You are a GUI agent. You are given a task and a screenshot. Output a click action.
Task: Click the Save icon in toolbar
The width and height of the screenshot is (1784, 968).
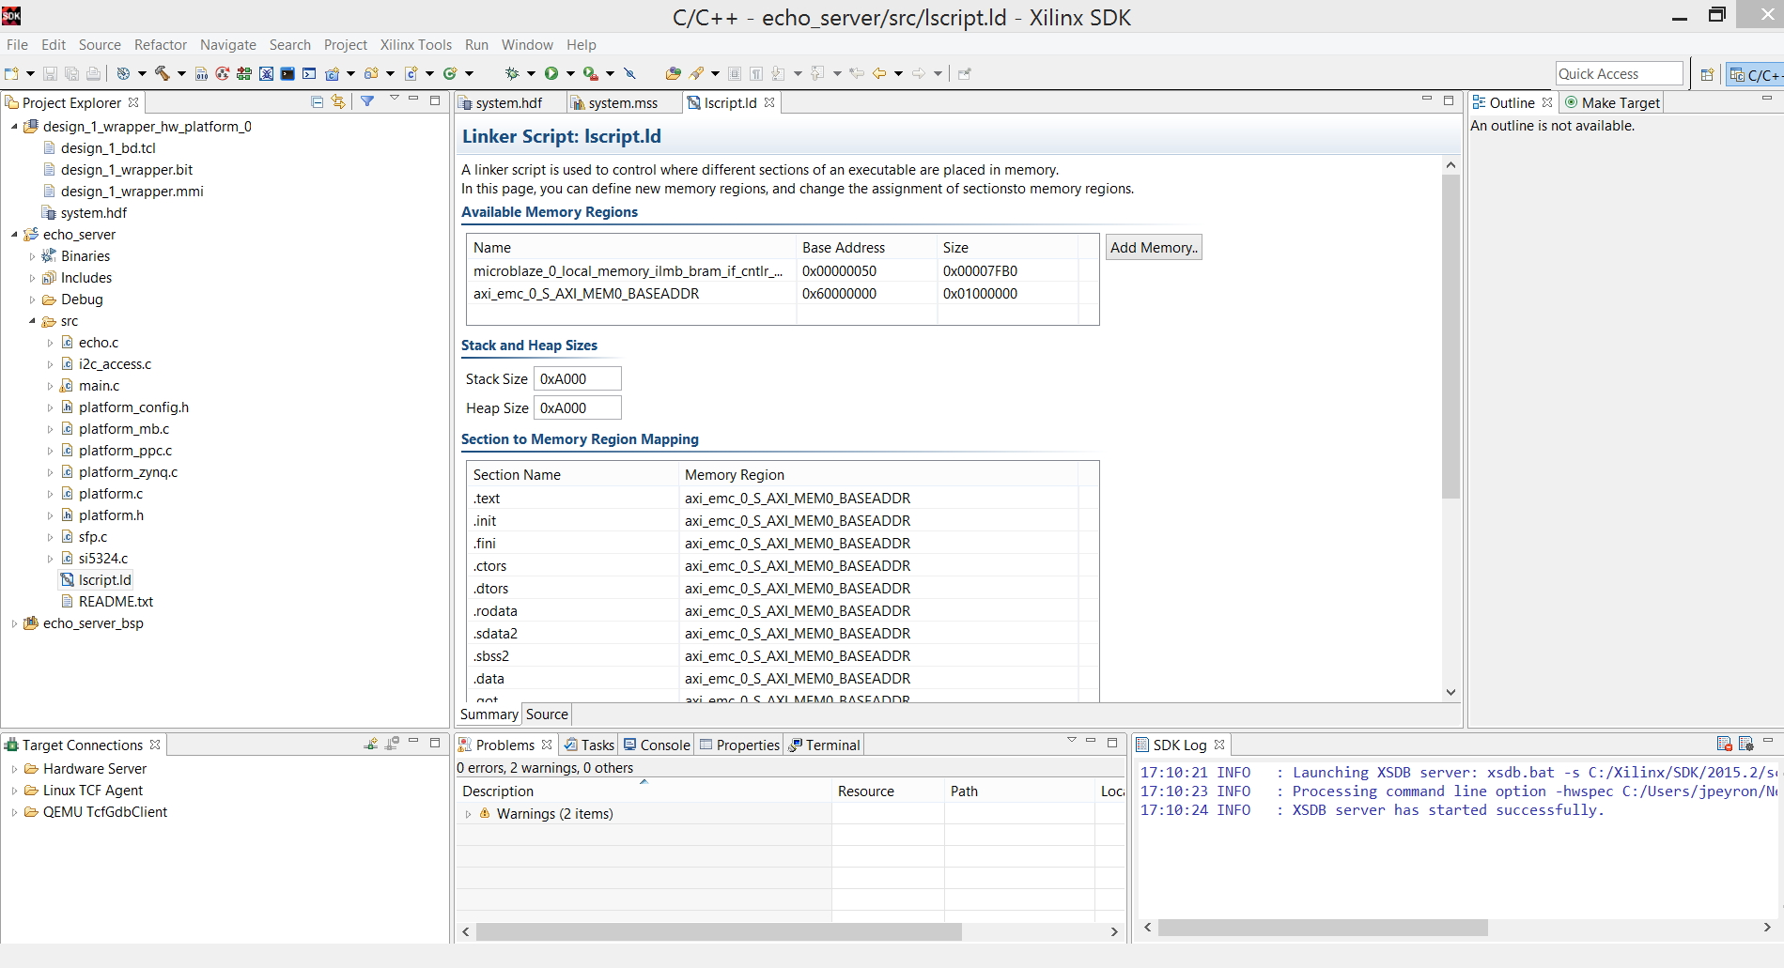[x=51, y=73]
